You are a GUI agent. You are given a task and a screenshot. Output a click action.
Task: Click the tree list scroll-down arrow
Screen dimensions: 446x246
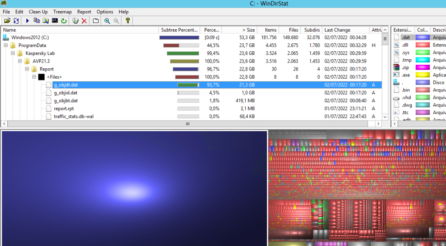click(385, 117)
